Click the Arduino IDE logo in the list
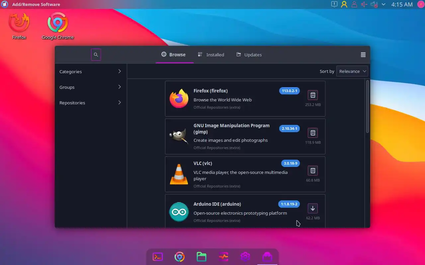 (x=179, y=212)
